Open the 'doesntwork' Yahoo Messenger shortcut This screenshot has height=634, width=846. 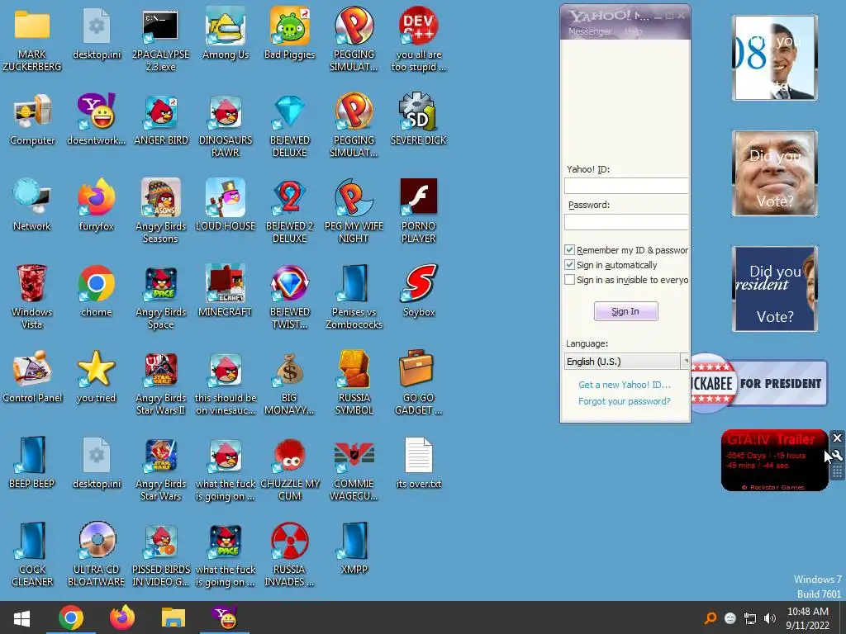tap(97, 120)
